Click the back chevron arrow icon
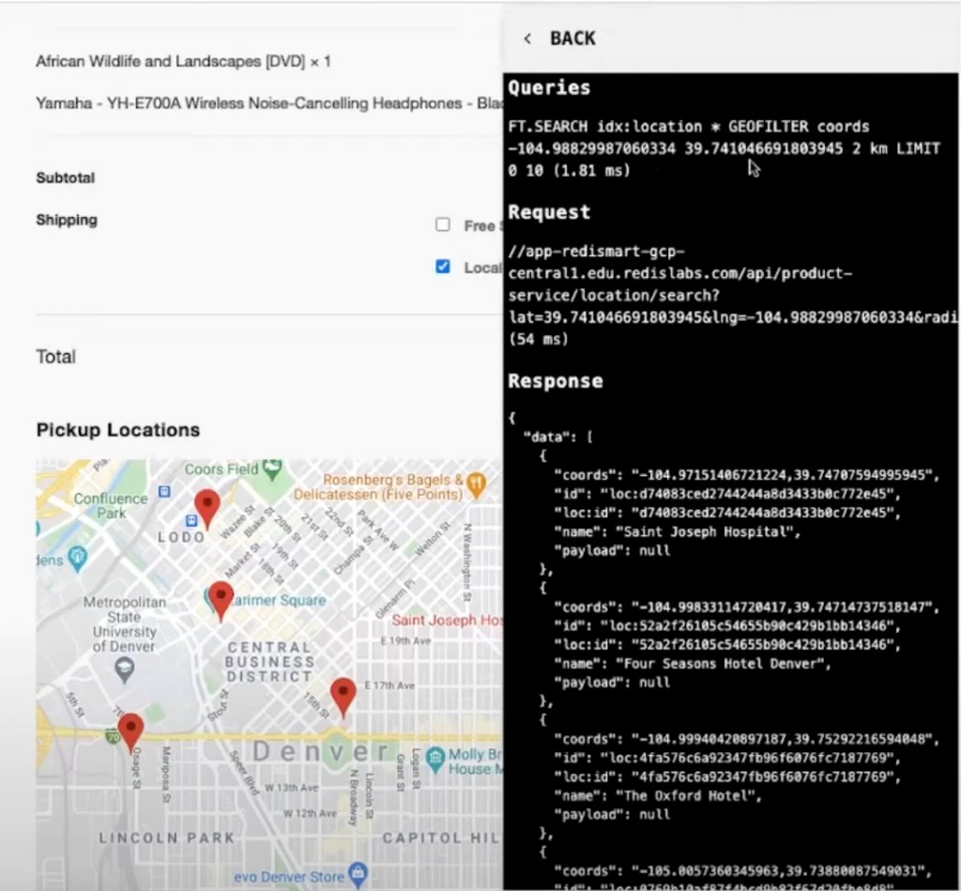961x891 pixels. coord(528,38)
